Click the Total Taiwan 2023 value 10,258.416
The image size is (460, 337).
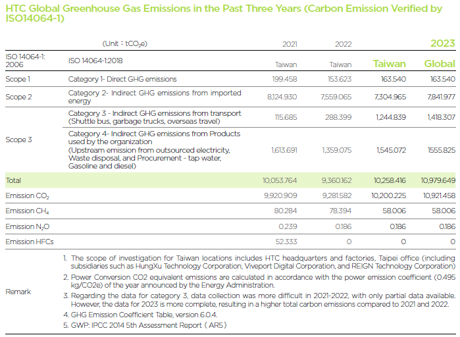[390, 180]
